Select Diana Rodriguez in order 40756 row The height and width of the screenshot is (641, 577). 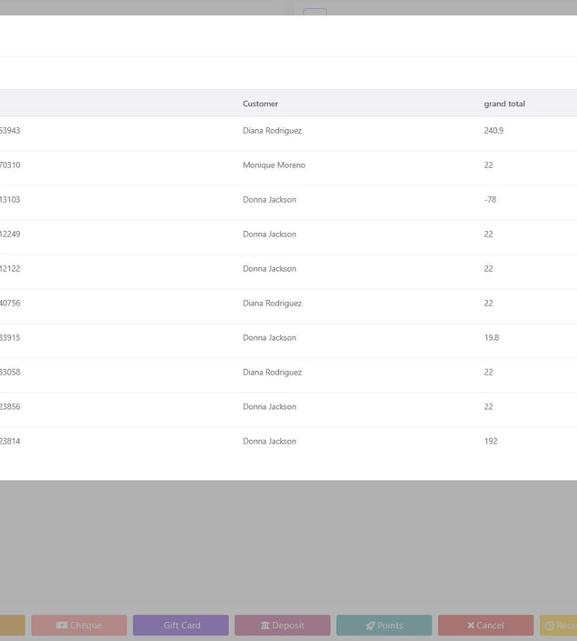point(272,304)
